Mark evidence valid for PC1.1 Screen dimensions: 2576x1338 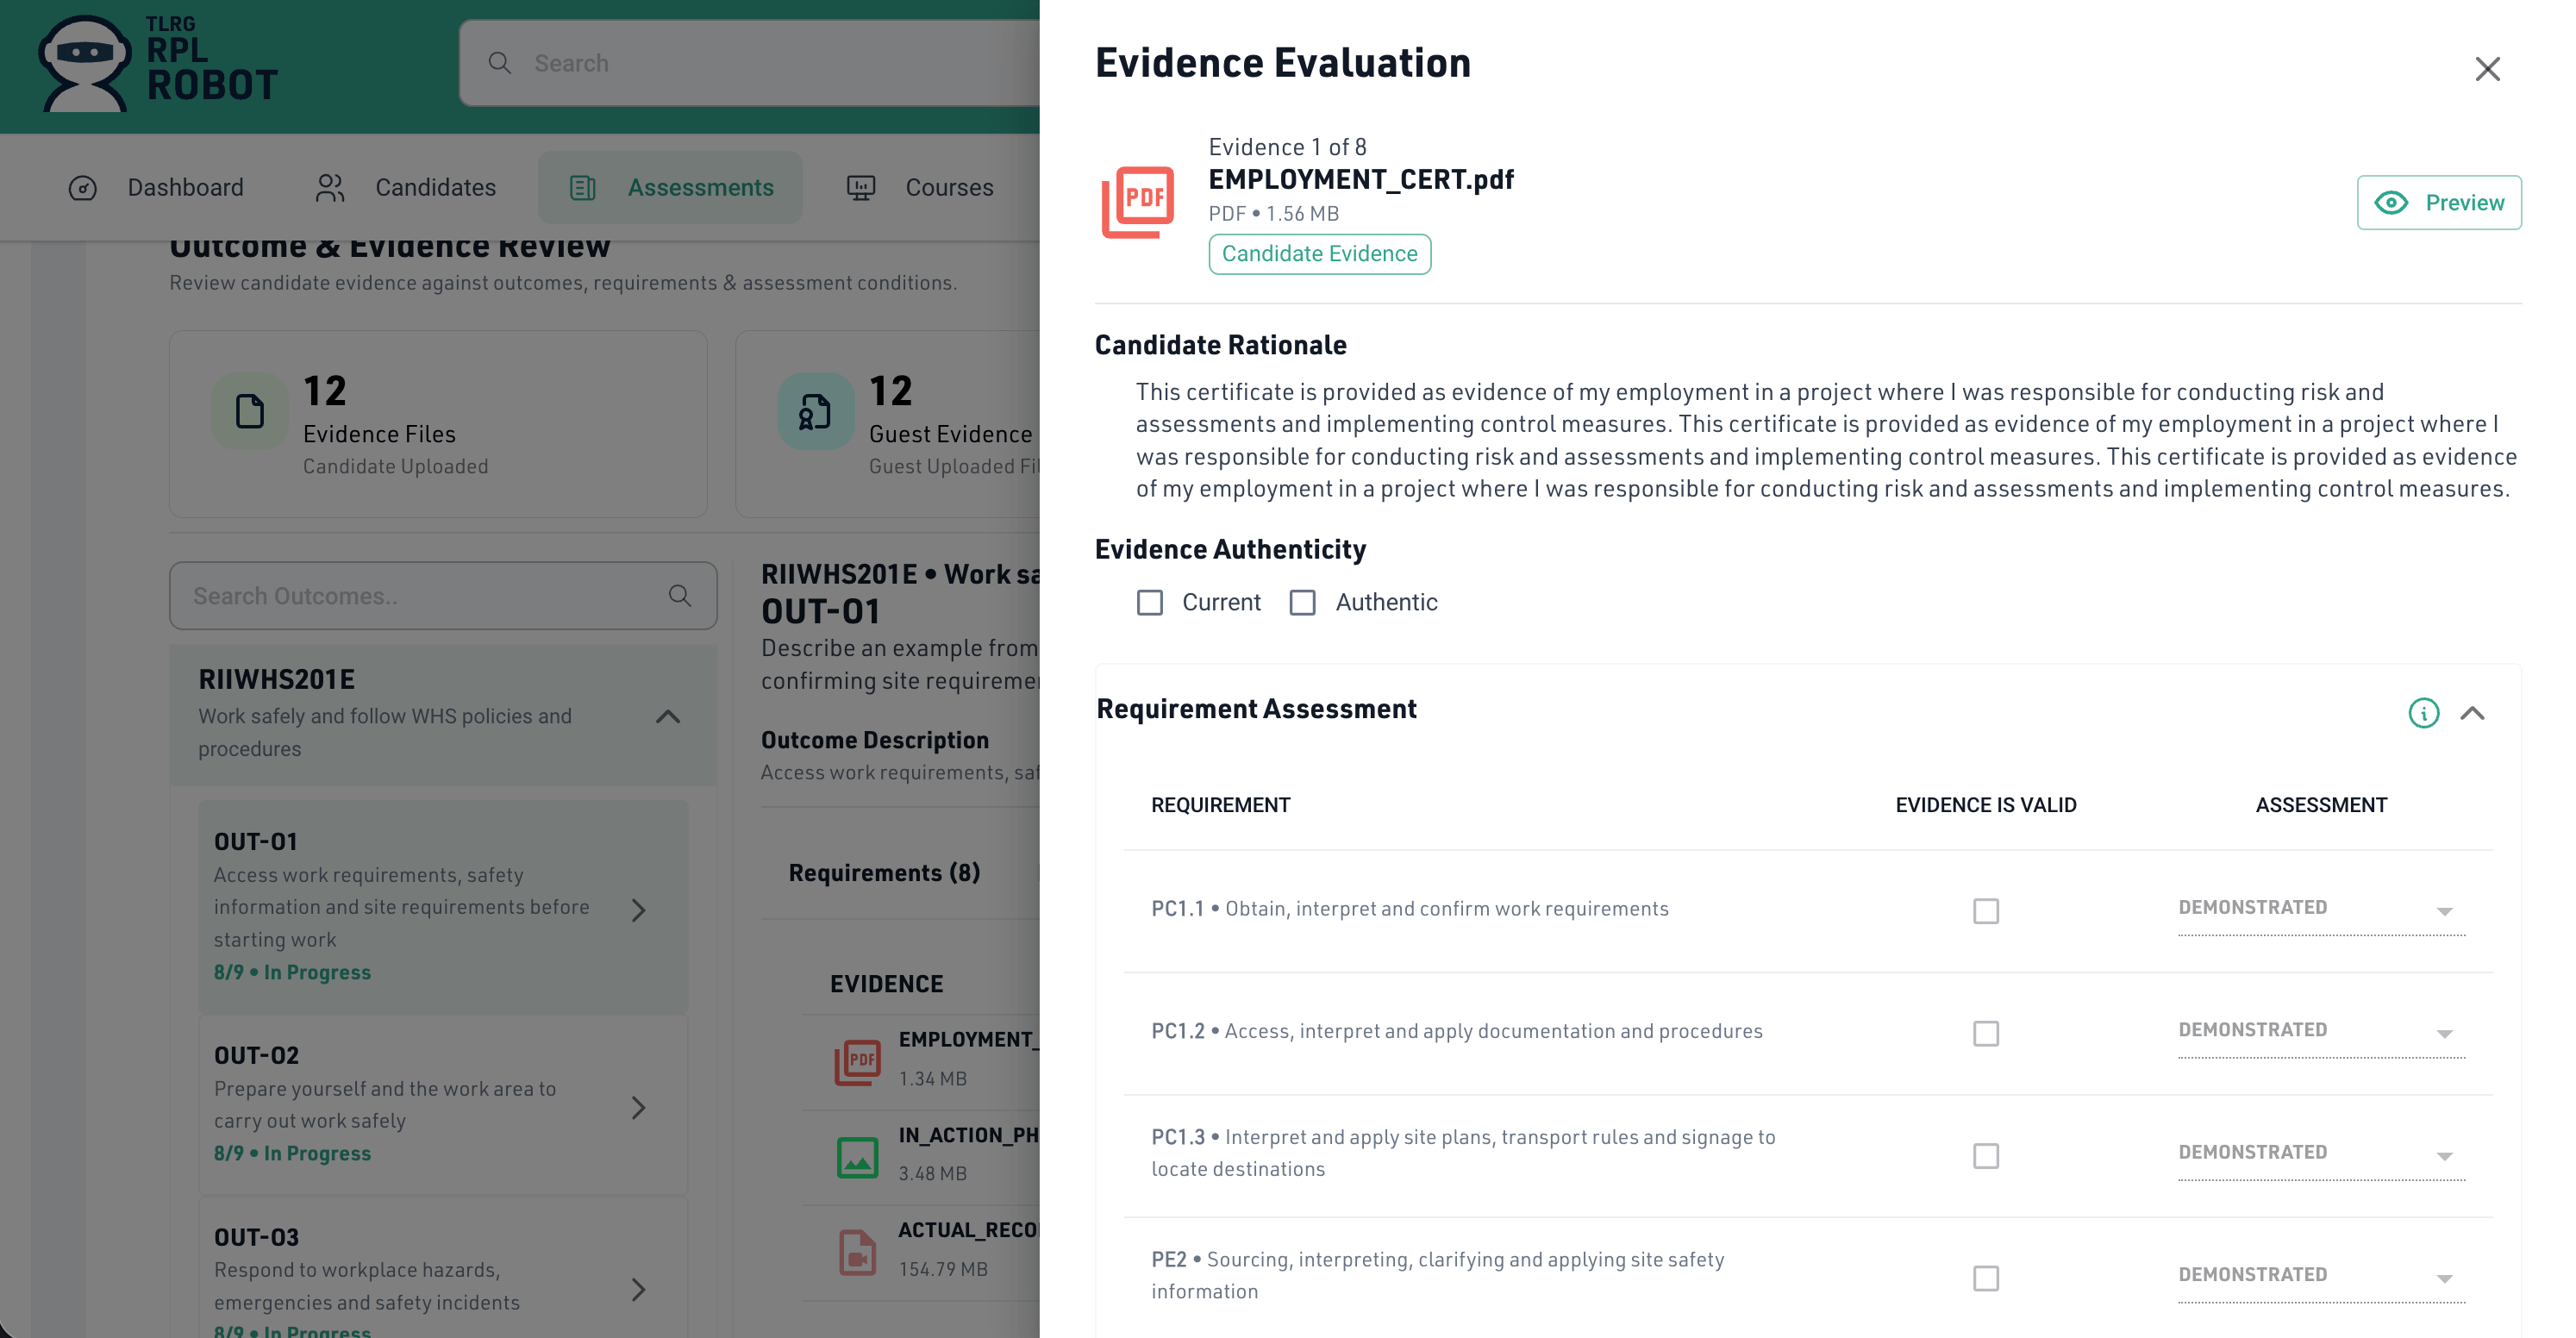pyautogui.click(x=1985, y=911)
